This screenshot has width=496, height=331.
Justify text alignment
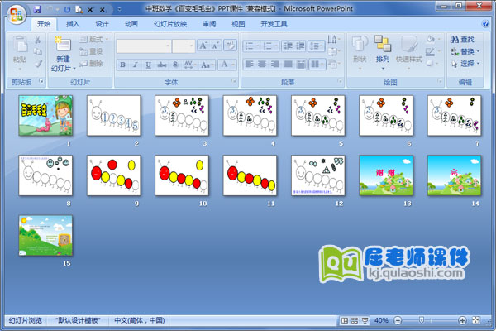tap(288, 65)
